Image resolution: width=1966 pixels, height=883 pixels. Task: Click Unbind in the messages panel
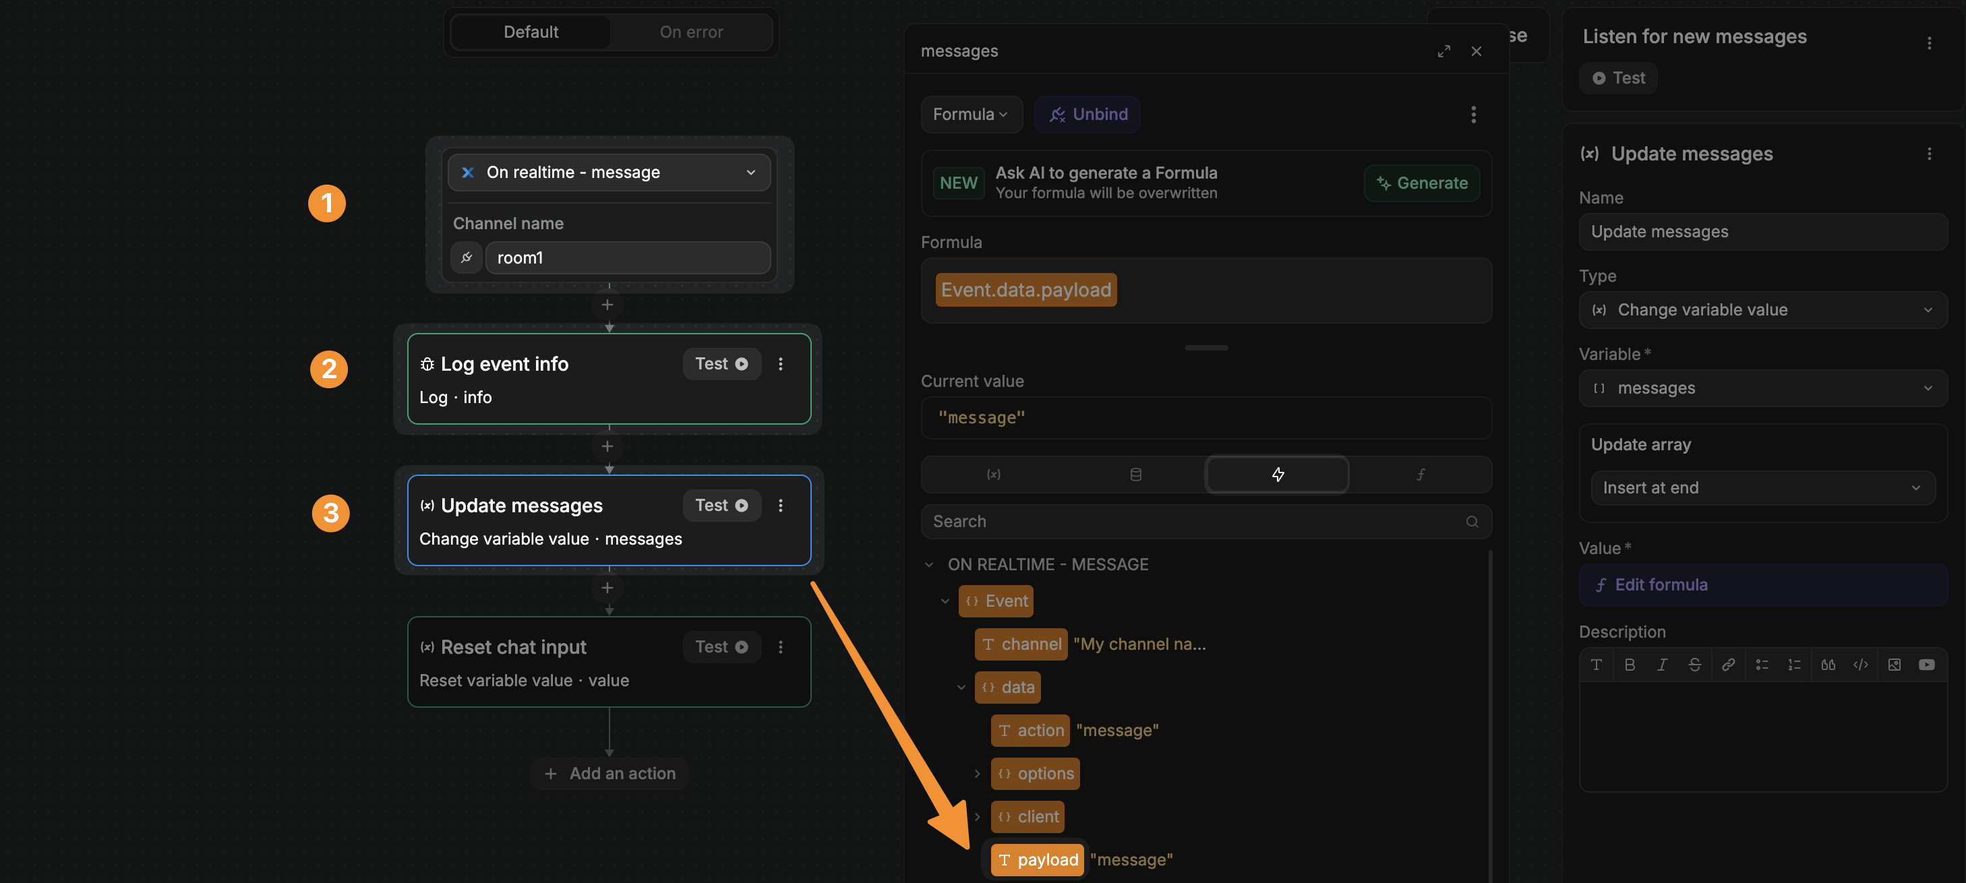1087,115
